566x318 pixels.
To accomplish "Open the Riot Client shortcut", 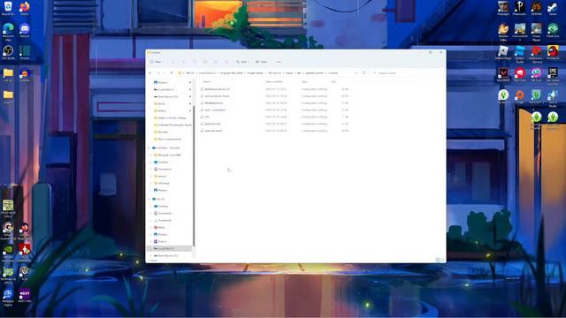I will coord(520,74).
